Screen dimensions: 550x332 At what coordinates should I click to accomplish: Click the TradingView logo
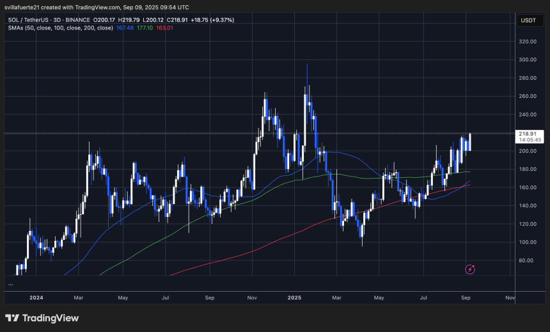pyautogui.click(x=42, y=318)
